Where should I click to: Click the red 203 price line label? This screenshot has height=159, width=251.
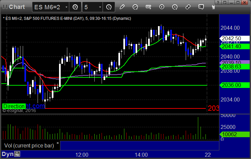[213, 108]
